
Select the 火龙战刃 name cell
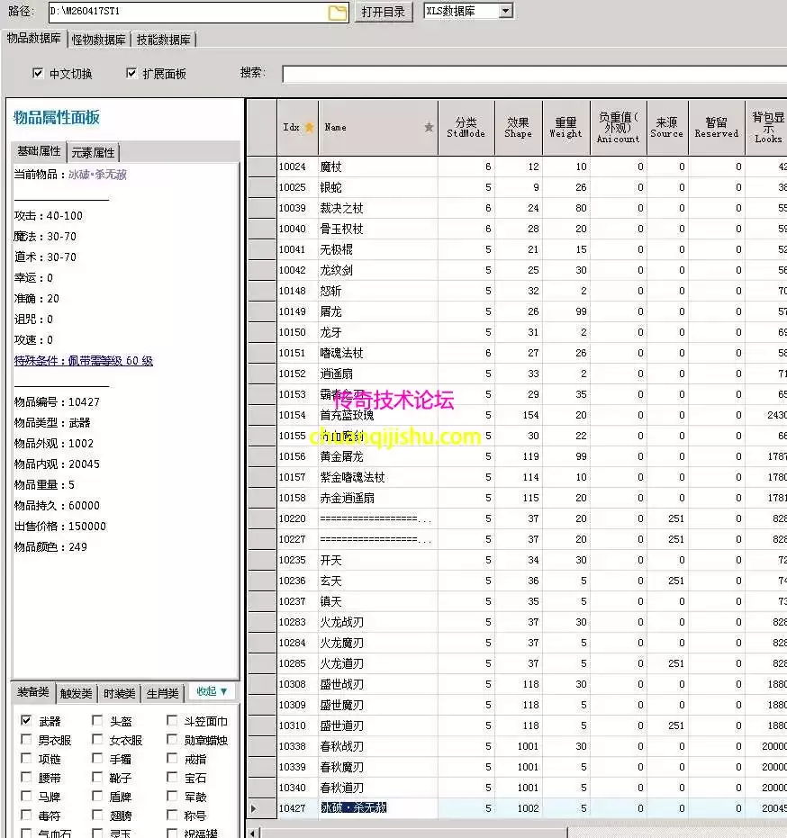tap(377, 622)
